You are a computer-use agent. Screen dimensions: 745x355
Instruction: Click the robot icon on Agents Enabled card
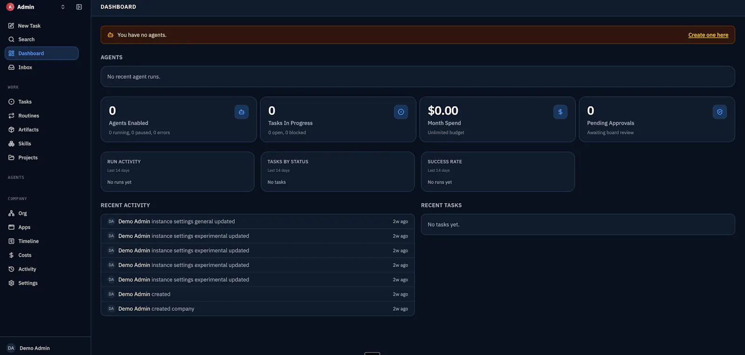(x=242, y=112)
